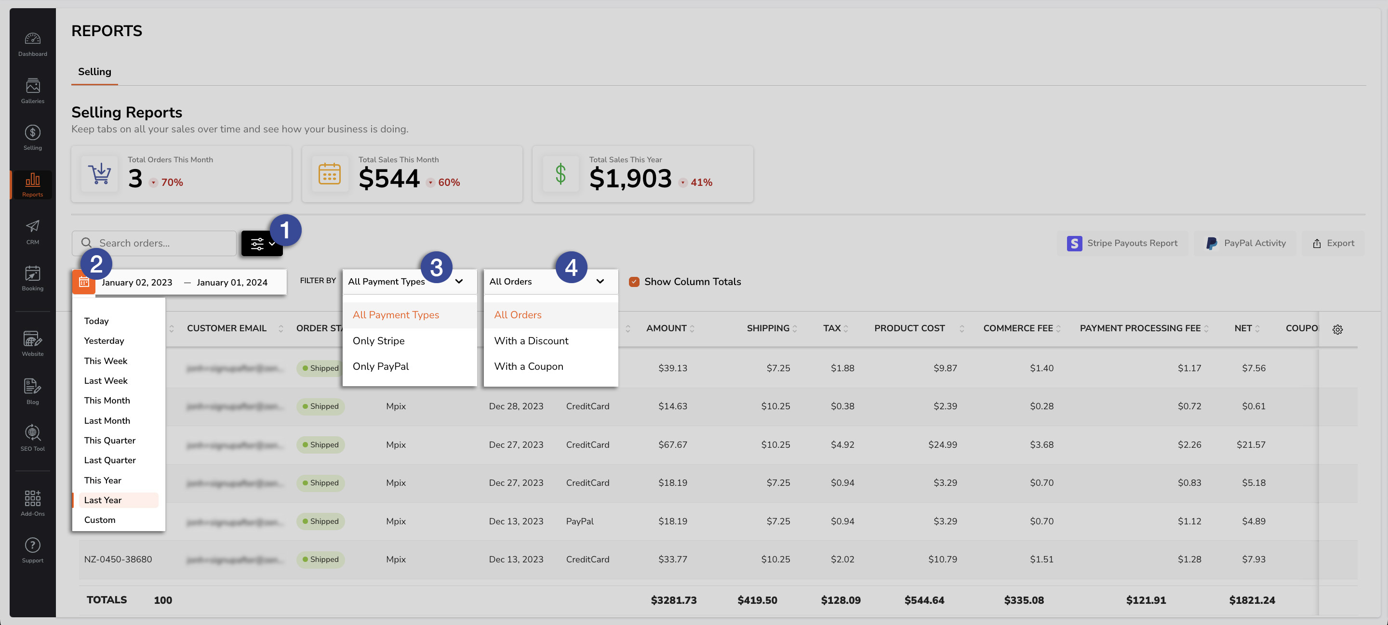Open Stripe Payouts Report
The width and height of the screenshot is (1388, 625).
[1121, 243]
